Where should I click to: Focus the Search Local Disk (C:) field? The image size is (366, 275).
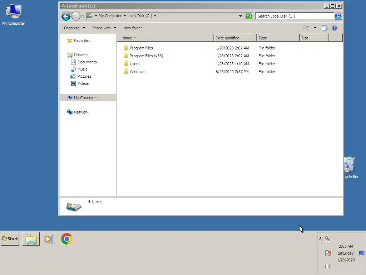point(295,16)
